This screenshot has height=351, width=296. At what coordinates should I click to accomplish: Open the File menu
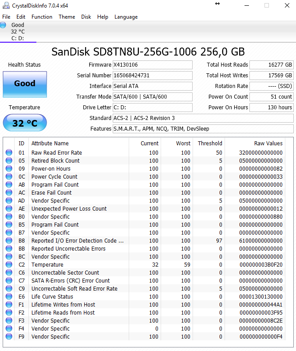[x=6, y=17]
